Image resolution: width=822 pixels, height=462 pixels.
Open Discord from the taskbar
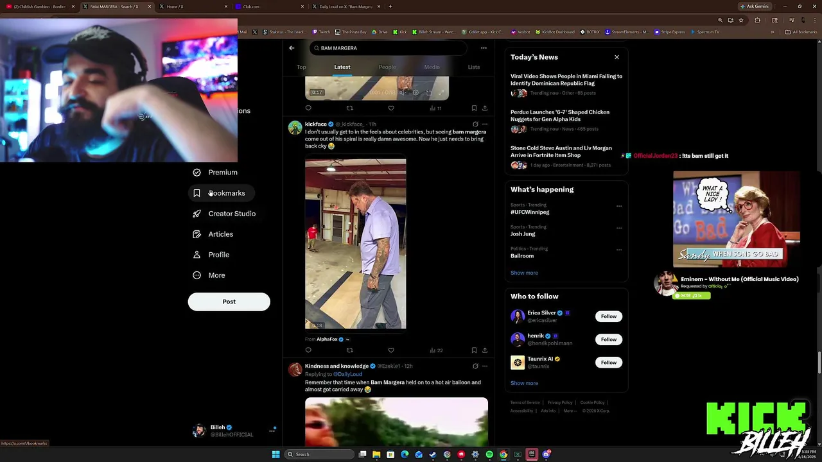coord(546,454)
